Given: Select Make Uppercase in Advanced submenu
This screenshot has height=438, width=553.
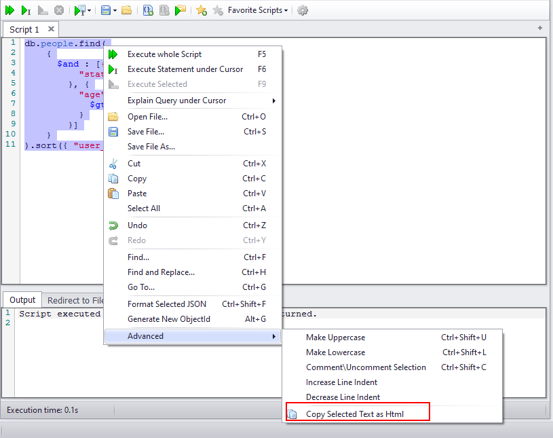Looking at the screenshot, I should point(335,337).
